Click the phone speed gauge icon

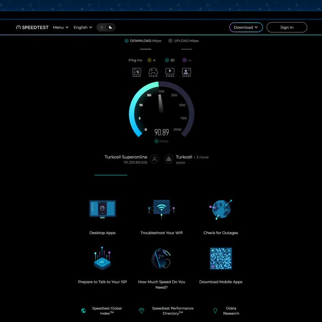pos(161,258)
